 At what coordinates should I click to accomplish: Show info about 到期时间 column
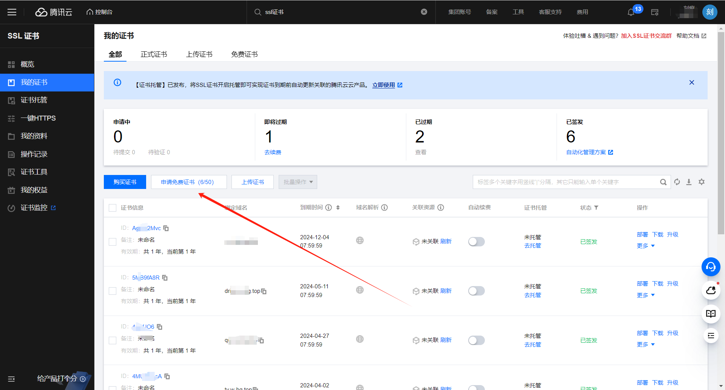tap(329, 207)
